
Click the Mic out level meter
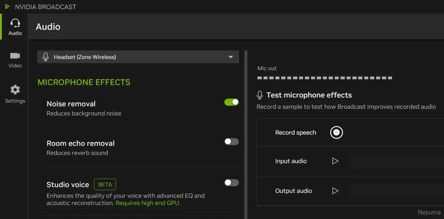[325, 78]
